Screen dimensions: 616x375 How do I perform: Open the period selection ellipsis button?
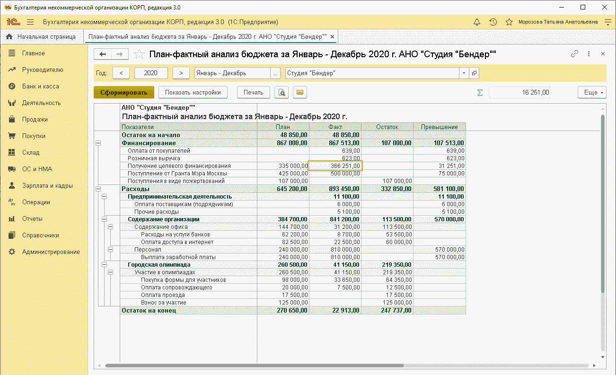tap(275, 73)
